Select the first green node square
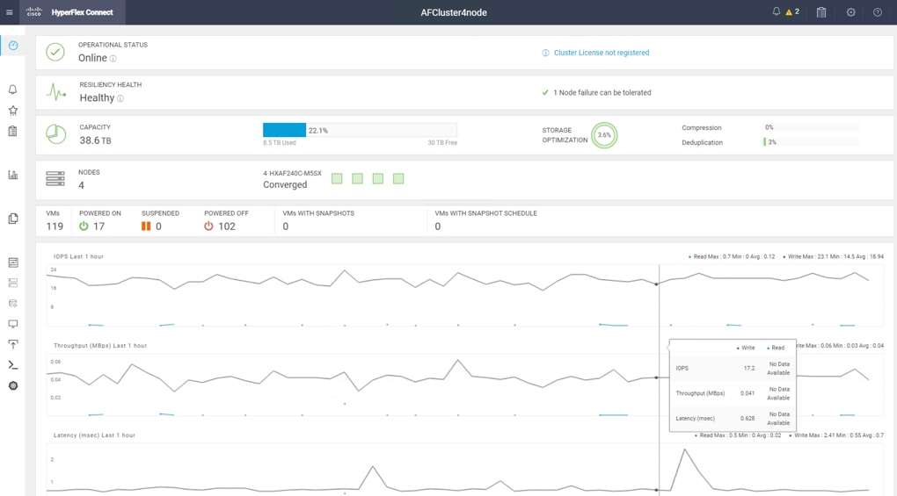Viewport: 897px width, 496px height. tap(337, 179)
